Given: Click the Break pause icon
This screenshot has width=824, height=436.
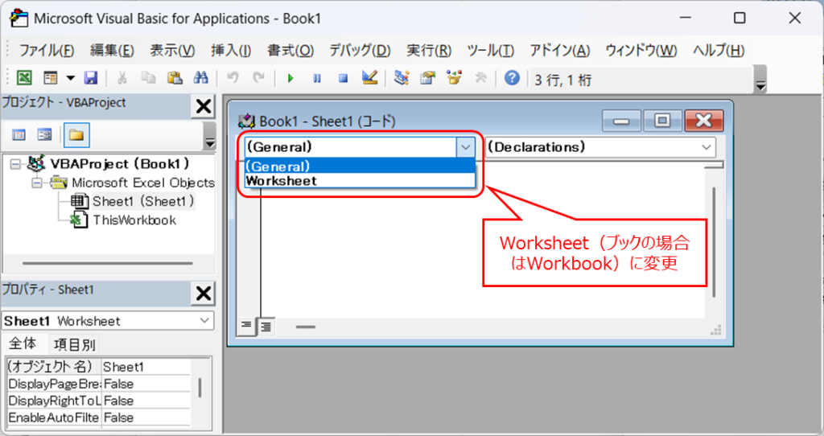Looking at the screenshot, I should tap(317, 78).
